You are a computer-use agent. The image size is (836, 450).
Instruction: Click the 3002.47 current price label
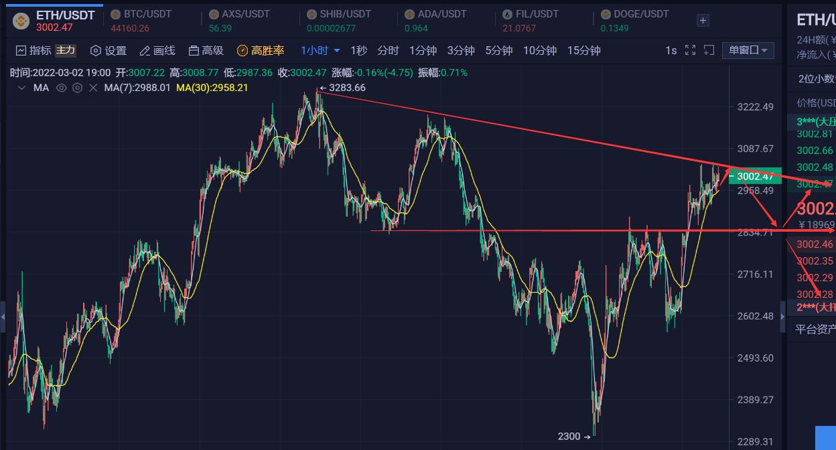(x=755, y=176)
